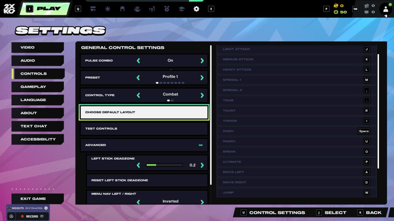The image size is (394, 221).
Task: Click the helmet icon in top bar
Action: pyautogui.click(x=122, y=9)
